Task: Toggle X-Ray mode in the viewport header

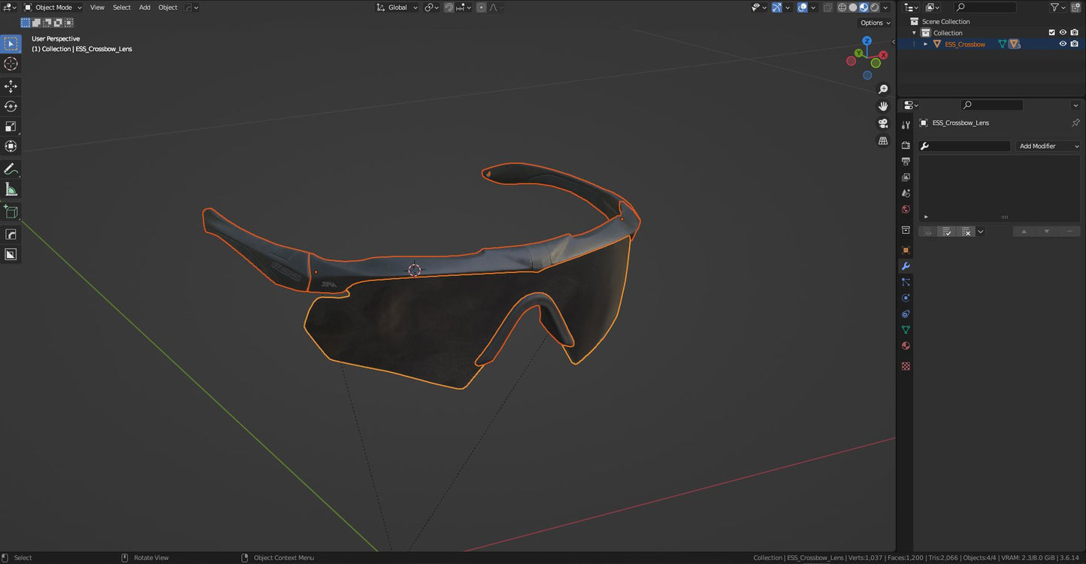Action: pyautogui.click(x=828, y=7)
